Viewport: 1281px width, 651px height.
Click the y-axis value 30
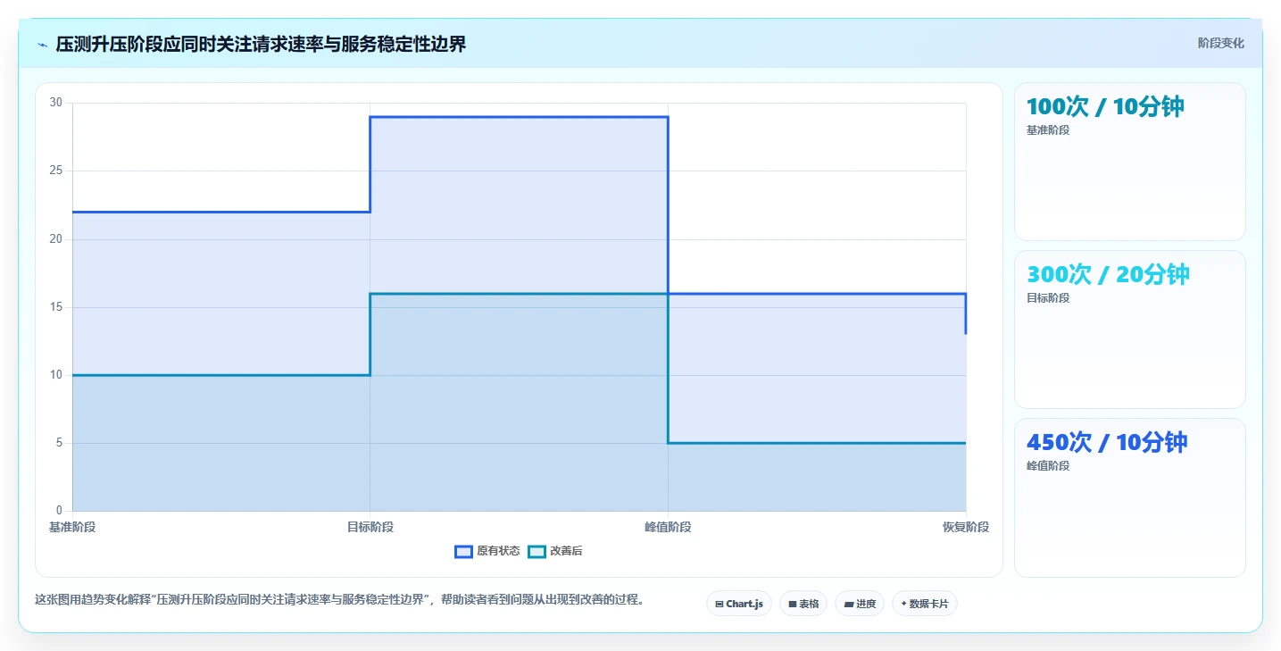click(x=56, y=103)
